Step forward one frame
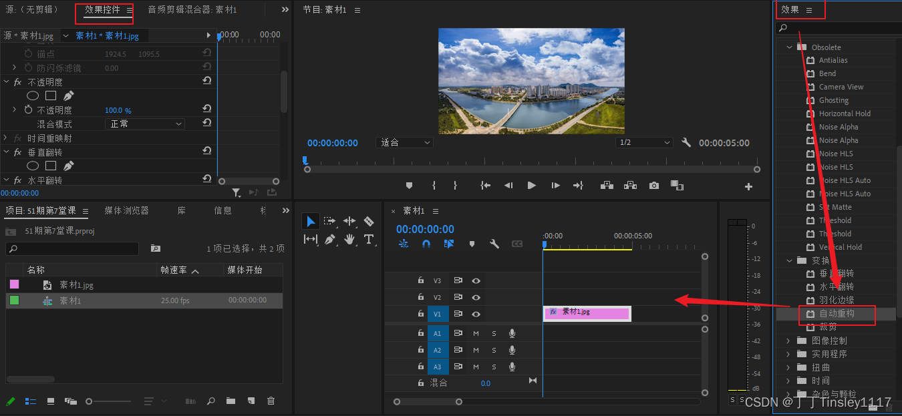 [x=555, y=186]
